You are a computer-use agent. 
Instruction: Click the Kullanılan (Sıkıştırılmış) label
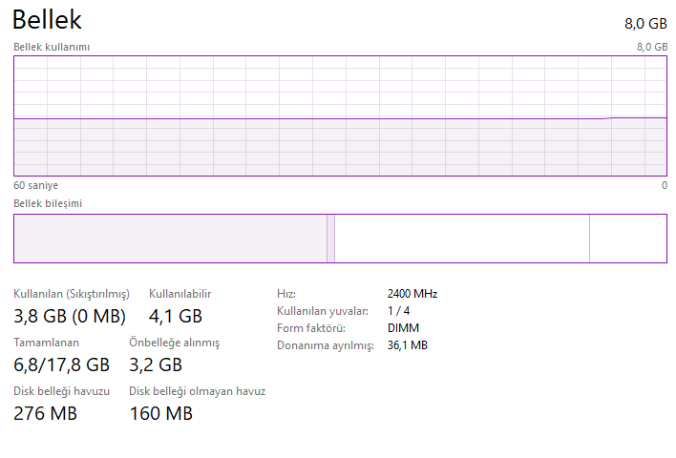[x=71, y=294]
